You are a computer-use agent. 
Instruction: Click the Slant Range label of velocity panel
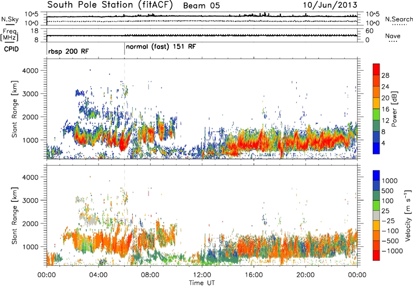click(x=14, y=216)
